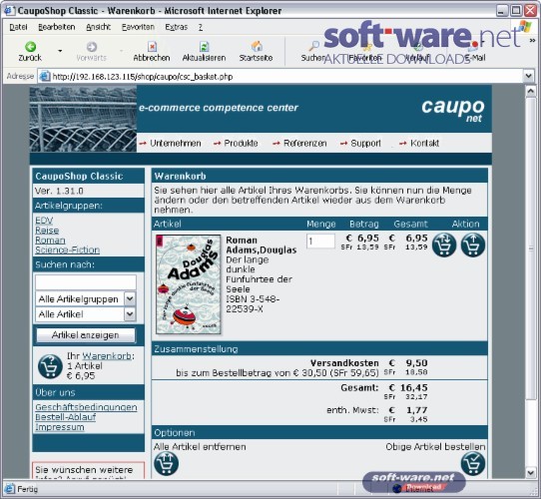This screenshot has height=499, width=541.
Task: Click the remove item cart icon
Action: (473, 245)
